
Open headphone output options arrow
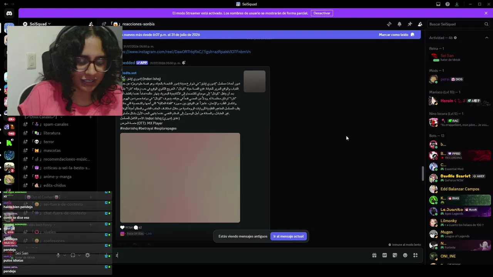(79, 255)
